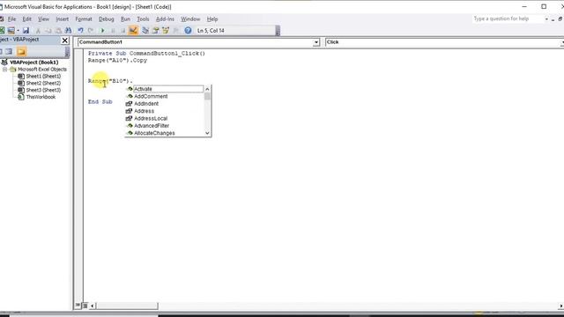Click the Toolbox toolbar icon
This screenshot has height=317, width=564.
point(175,31)
